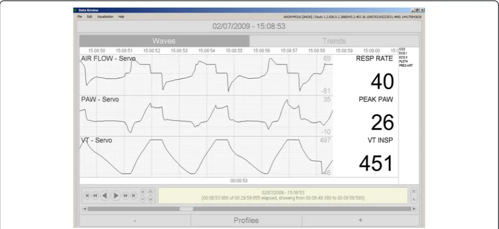This screenshot has height=229, width=499.
Task: Click the PAW - Servo waveform label
Action: (100, 99)
